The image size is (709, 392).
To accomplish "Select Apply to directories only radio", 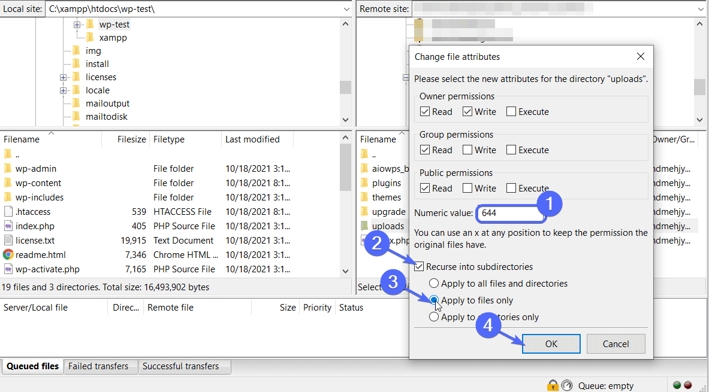I will coord(434,317).
